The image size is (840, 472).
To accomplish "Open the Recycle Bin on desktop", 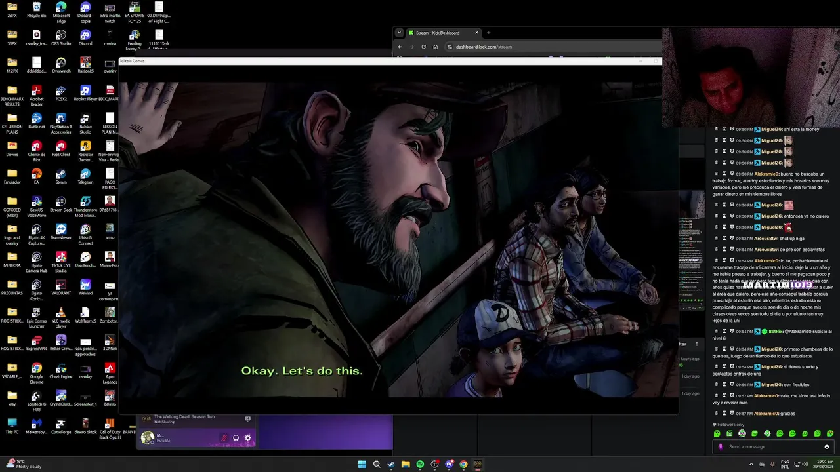I will tap(37, 10).
